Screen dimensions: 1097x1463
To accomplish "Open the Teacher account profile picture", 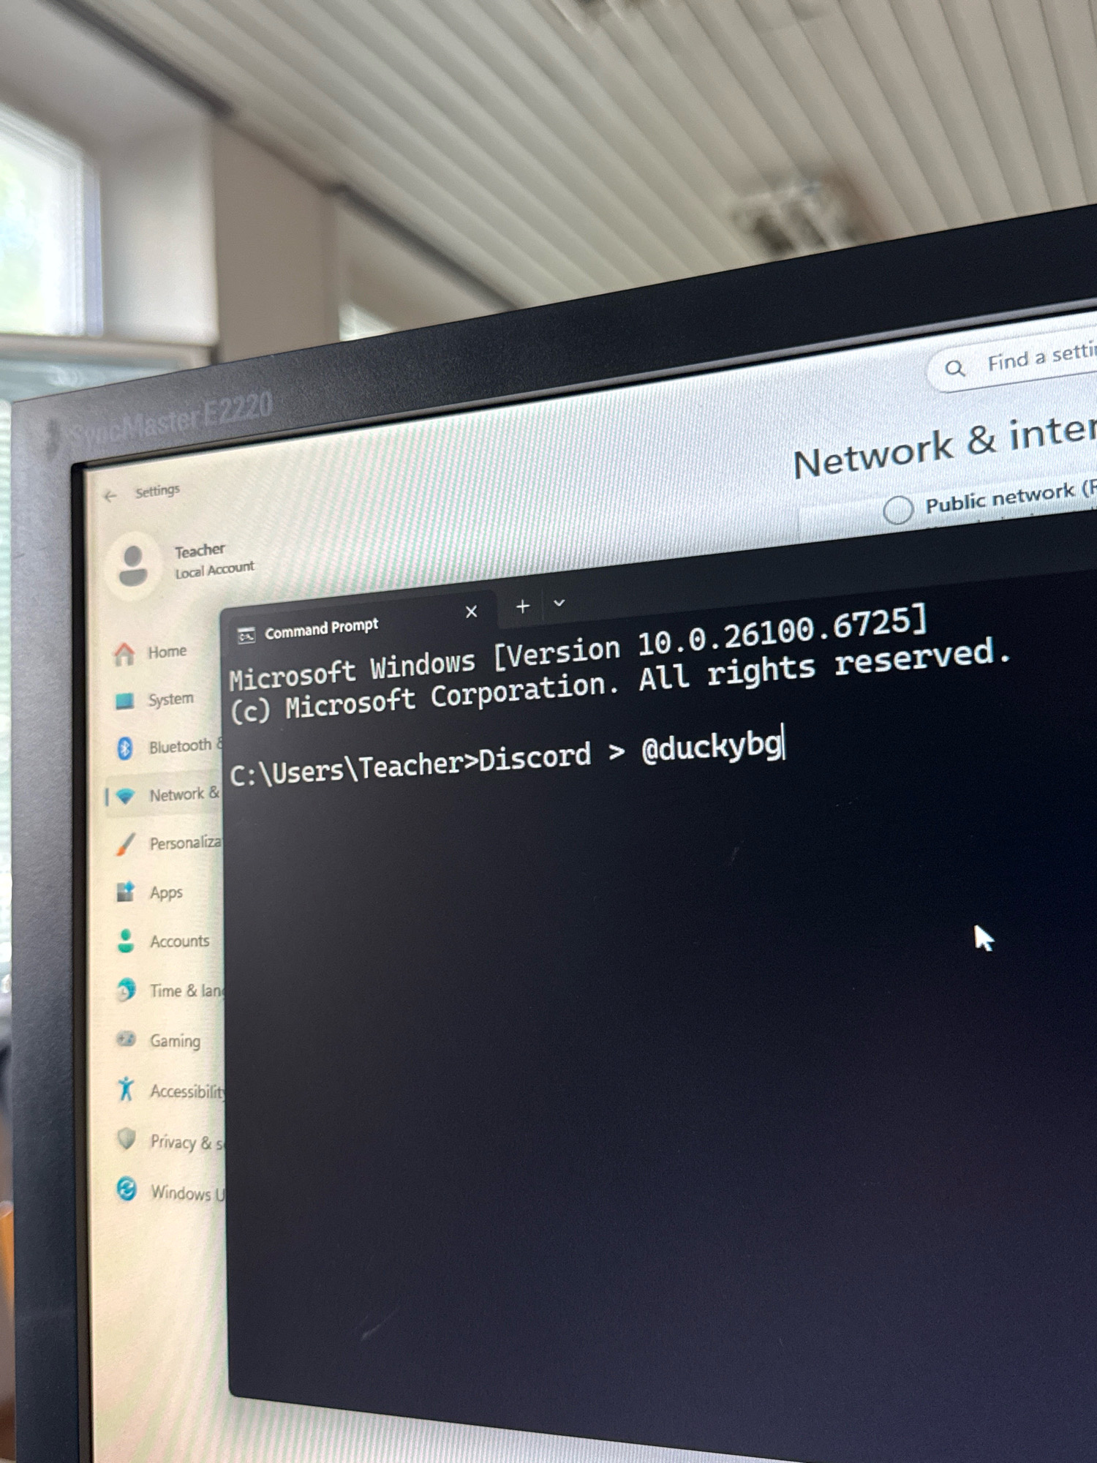I will click(x=132, y=566).
